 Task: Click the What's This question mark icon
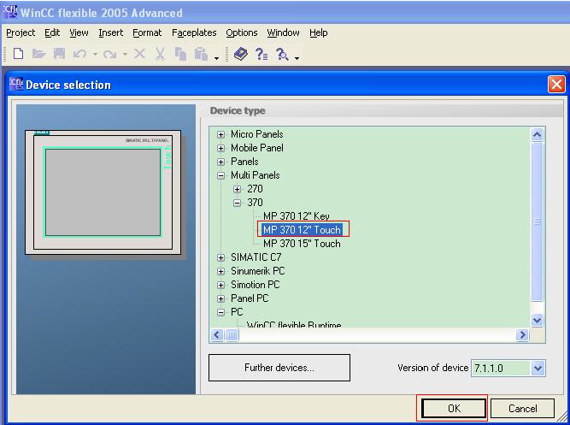[x=261, y=54]
